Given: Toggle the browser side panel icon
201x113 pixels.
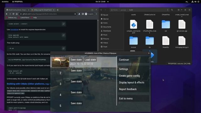Looking at the screenshot, I should tap(83, 14).
